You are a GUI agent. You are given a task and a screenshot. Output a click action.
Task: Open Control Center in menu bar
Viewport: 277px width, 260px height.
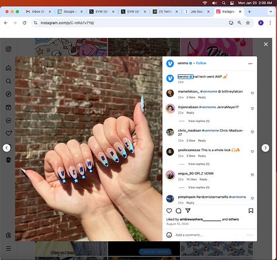[232, 3]
